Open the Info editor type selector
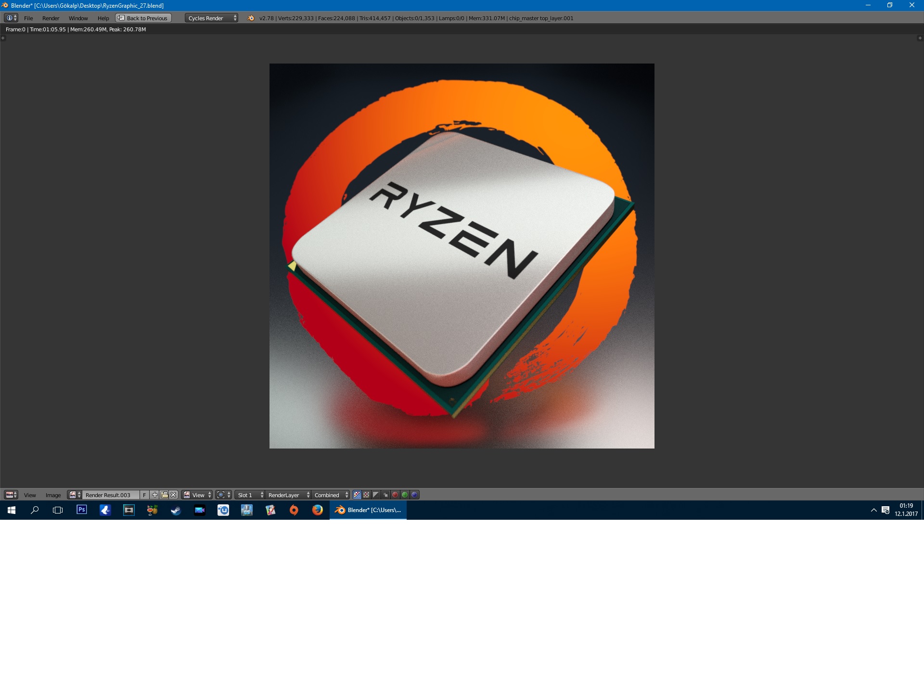924x693 pixels. click(x=11, y=18)
